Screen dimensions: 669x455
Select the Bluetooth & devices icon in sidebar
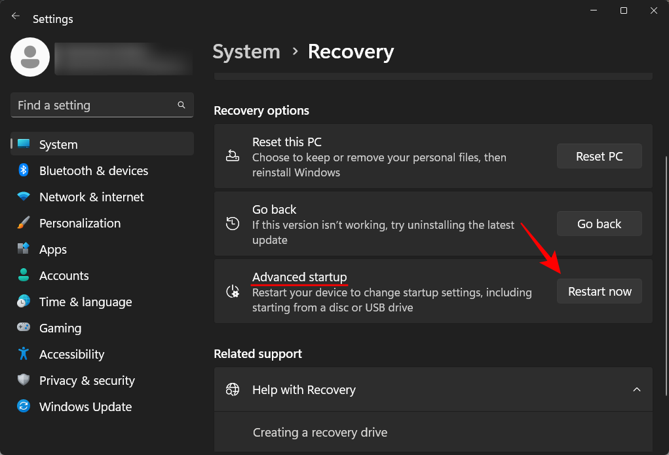(x=23, y=170)
